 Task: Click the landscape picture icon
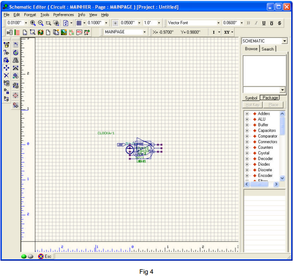click(64, 32)
